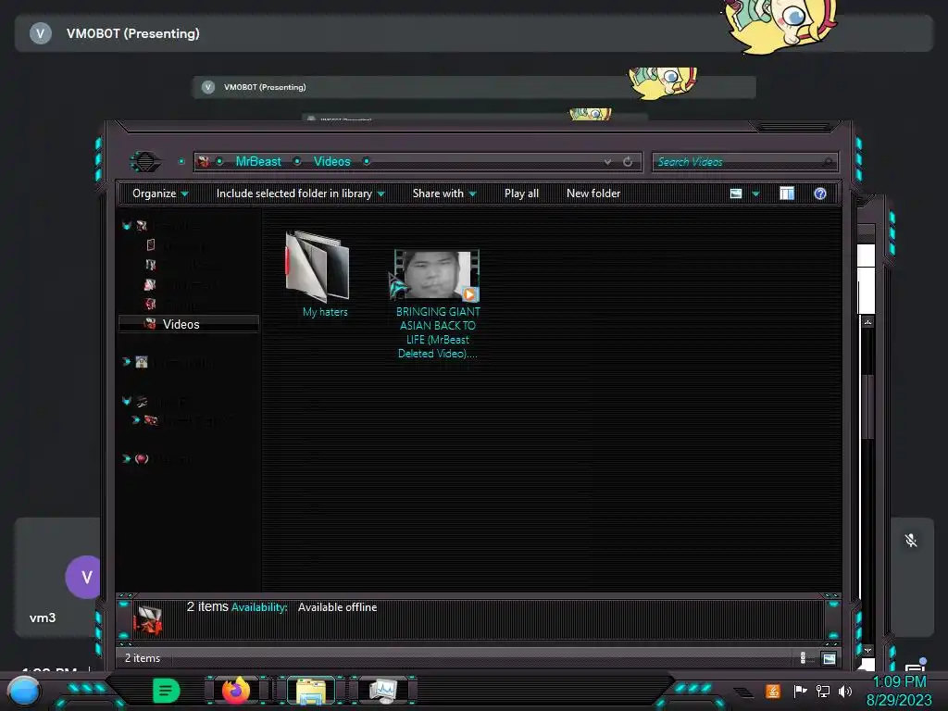Select Videos in the navigation pane
This screenshot has width=948, height=711.
pyautogui.click(x=189, y=324)
